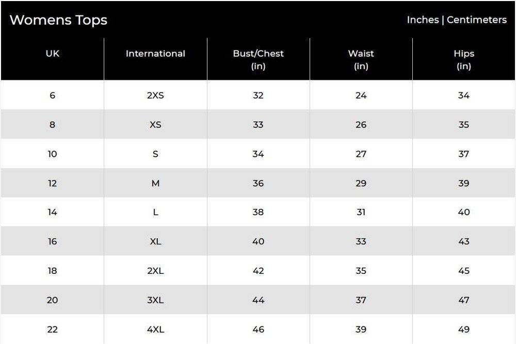This screenshot has width=516, height=344.
Task: Click the bust value 46 cell
Action: (258, 330)
